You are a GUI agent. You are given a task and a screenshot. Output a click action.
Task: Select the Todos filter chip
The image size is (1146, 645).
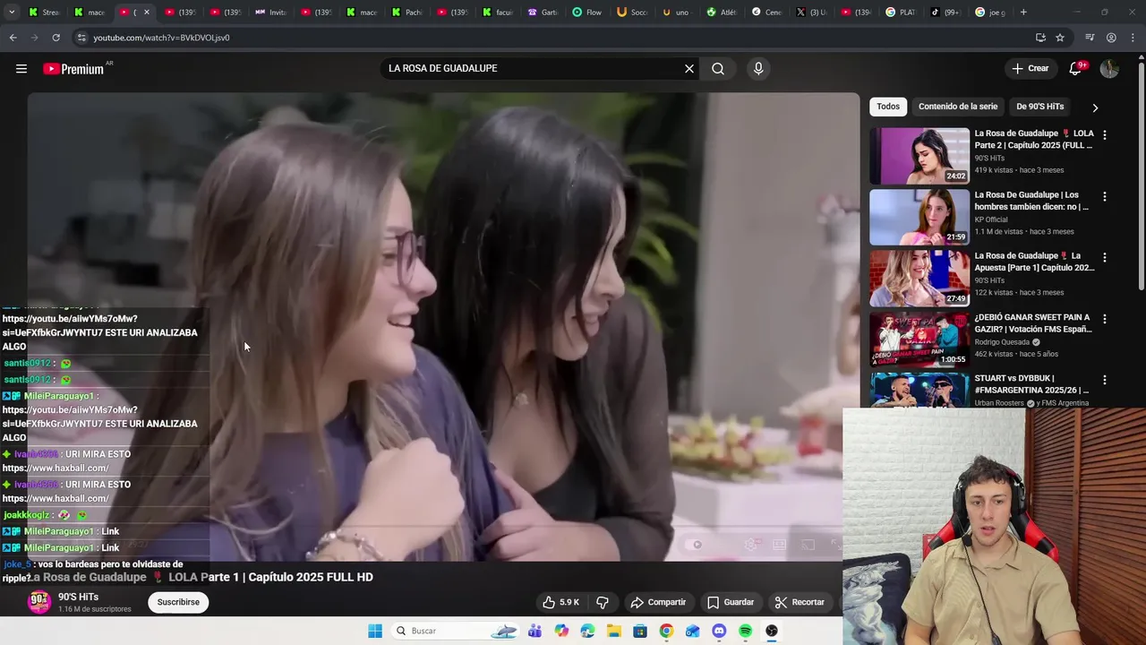point(888,107)
